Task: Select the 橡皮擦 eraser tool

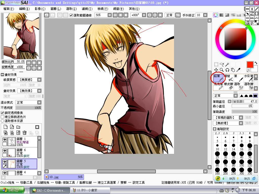Action: [229, 86]
